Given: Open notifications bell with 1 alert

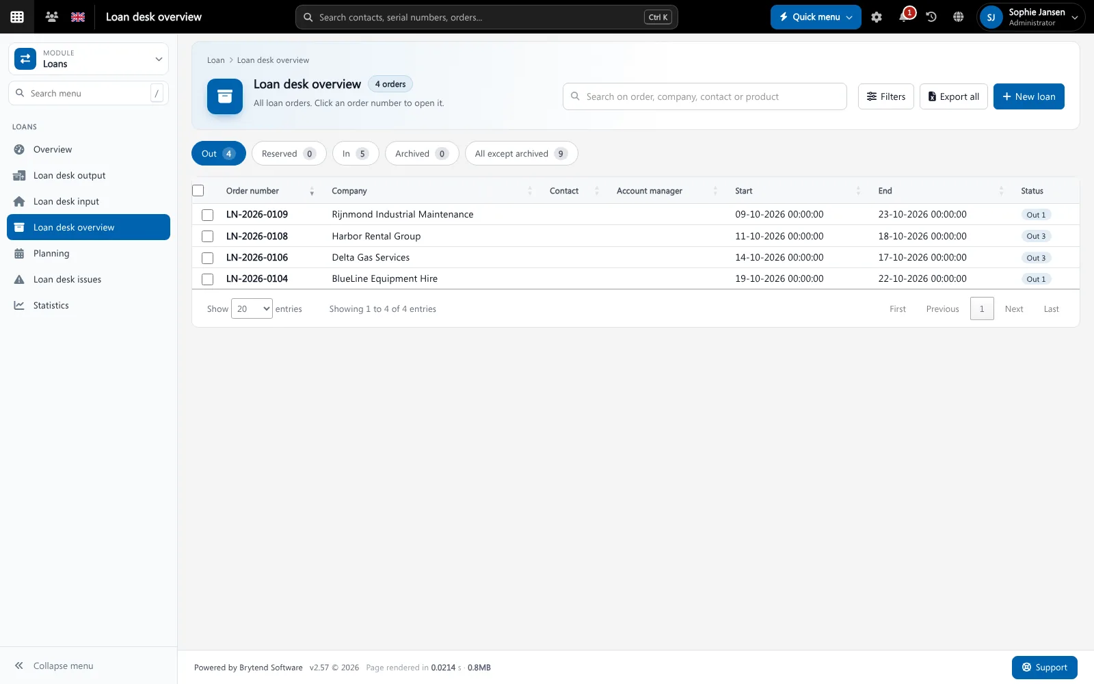Looking at the screenshot, I should coord(905,16).
